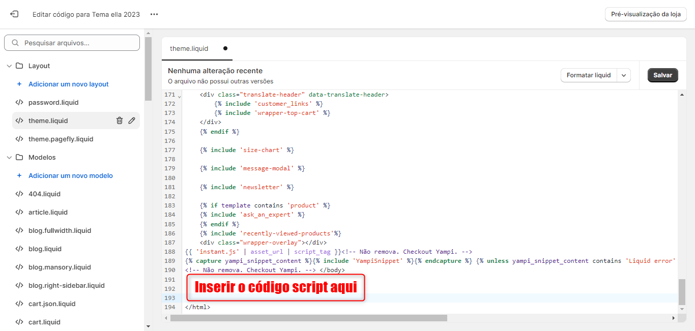695x331 pixels.
Task: Click code icon beside password.liquid
Action: (19, 103)
